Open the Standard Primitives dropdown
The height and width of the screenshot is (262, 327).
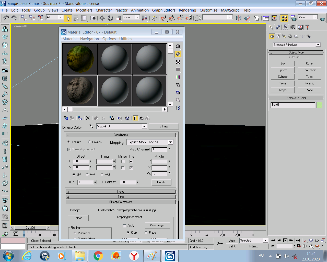tap(297, 45)
